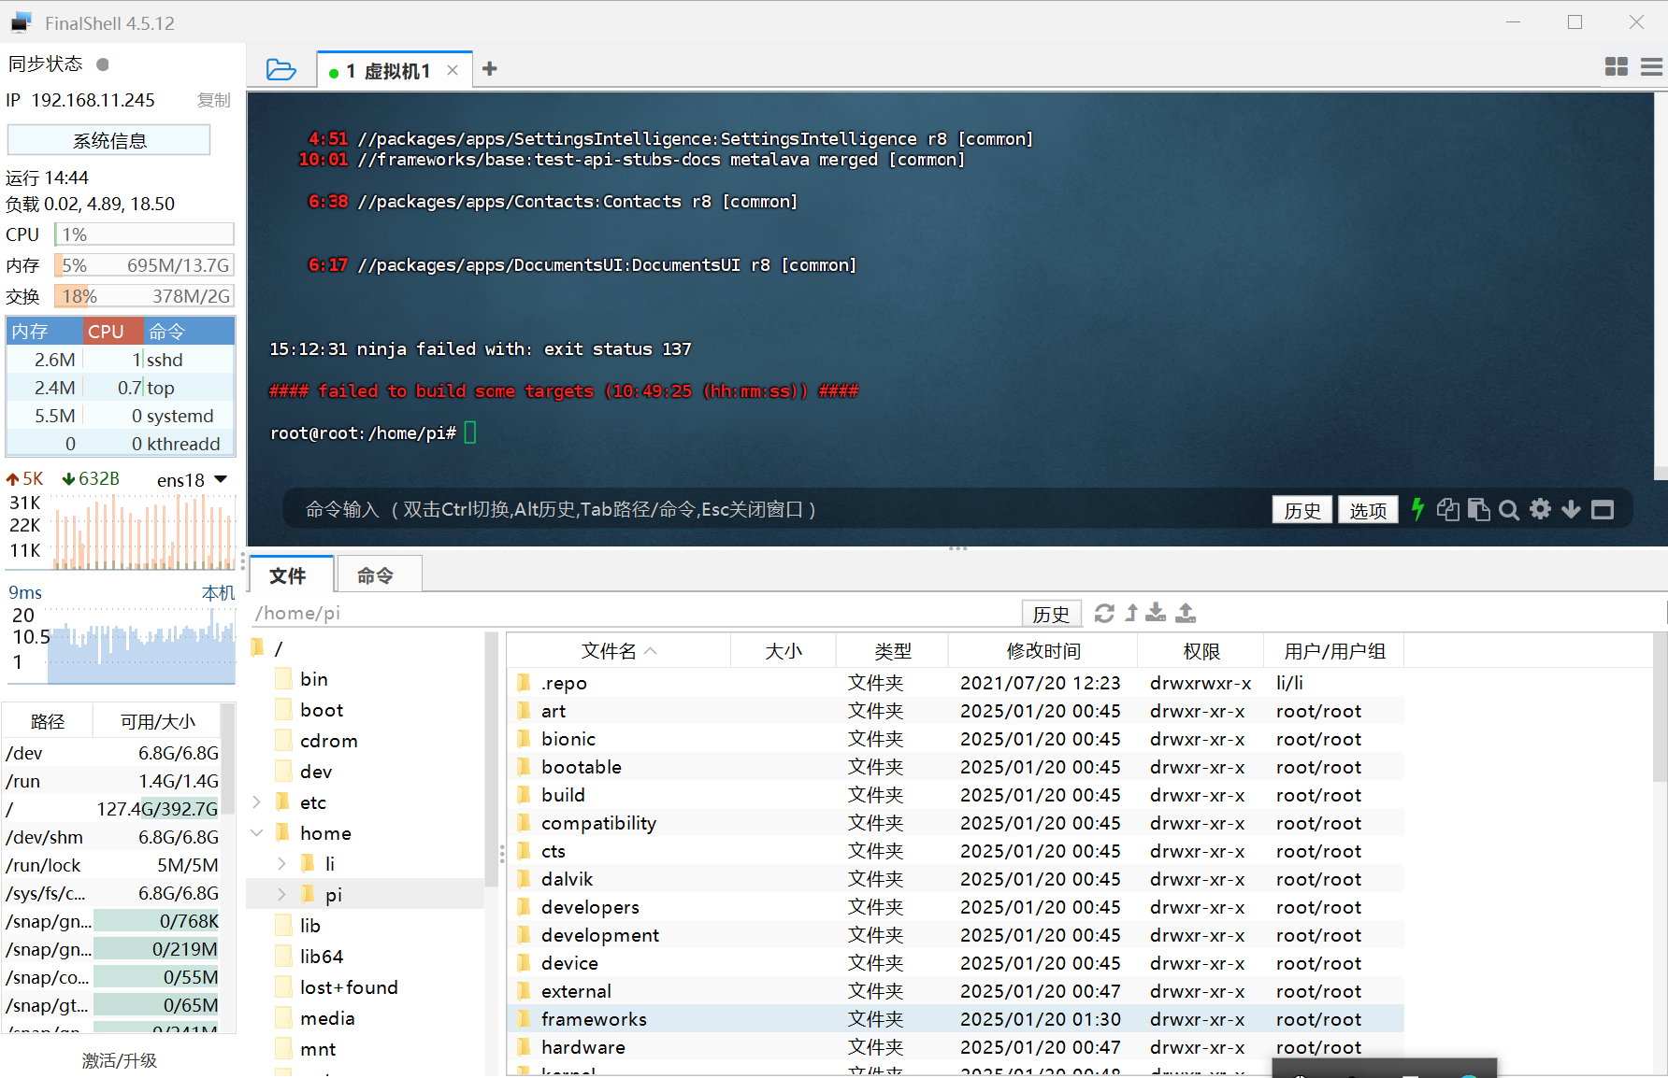Viewport: 1668px width, 1078px height.
Task: Click the upload icon in the file panel
Action: pos(1185,613)
